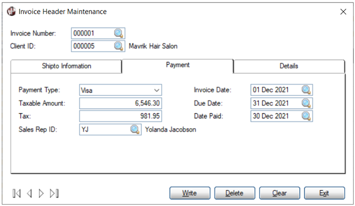This screenshot has height=206, width=355.
Task: Jump to the last record
Action: click(x=54, y=193)
